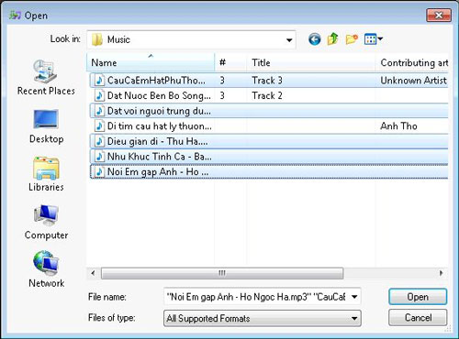
Task: Sort by Name column header
Action: [151, 62]
